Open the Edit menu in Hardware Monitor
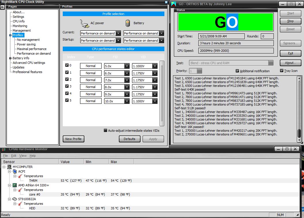This screenshot has width=304, height=218. (14, 156)
